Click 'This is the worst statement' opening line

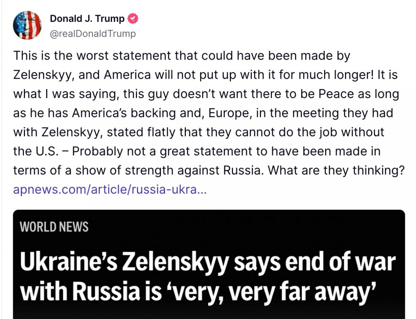(91, 56)
